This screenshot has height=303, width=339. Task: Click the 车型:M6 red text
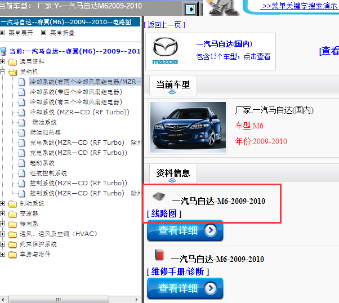tap(249, 126)
